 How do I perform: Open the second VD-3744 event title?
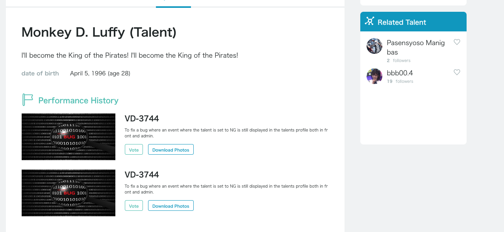pos(142,175)
